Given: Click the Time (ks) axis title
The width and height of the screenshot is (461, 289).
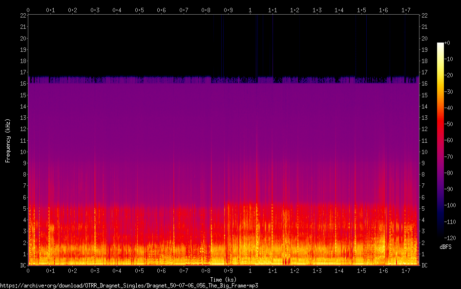Looking at the screenshot, I should click(223, 279).
